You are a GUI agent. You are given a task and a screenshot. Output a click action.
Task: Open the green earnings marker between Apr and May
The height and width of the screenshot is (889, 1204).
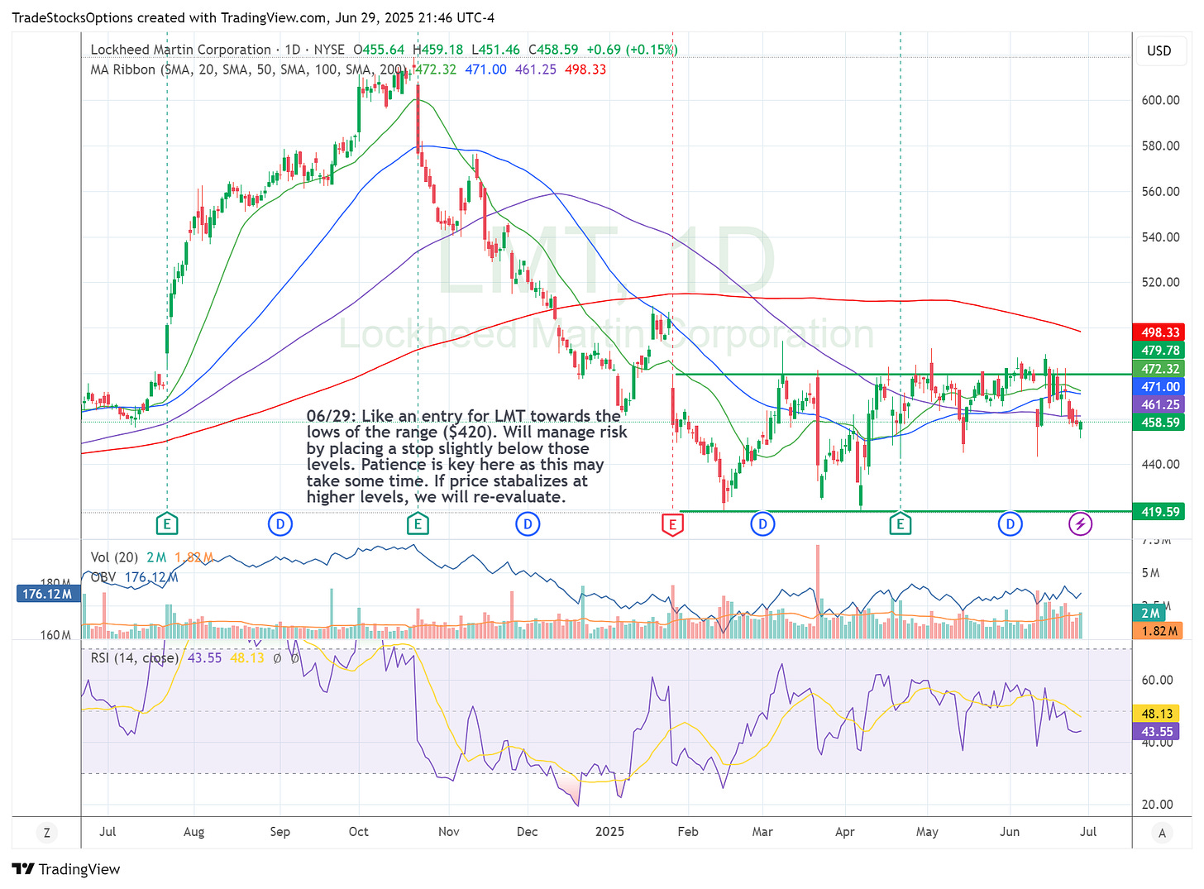pyautogui.click(x=900, y=523)
